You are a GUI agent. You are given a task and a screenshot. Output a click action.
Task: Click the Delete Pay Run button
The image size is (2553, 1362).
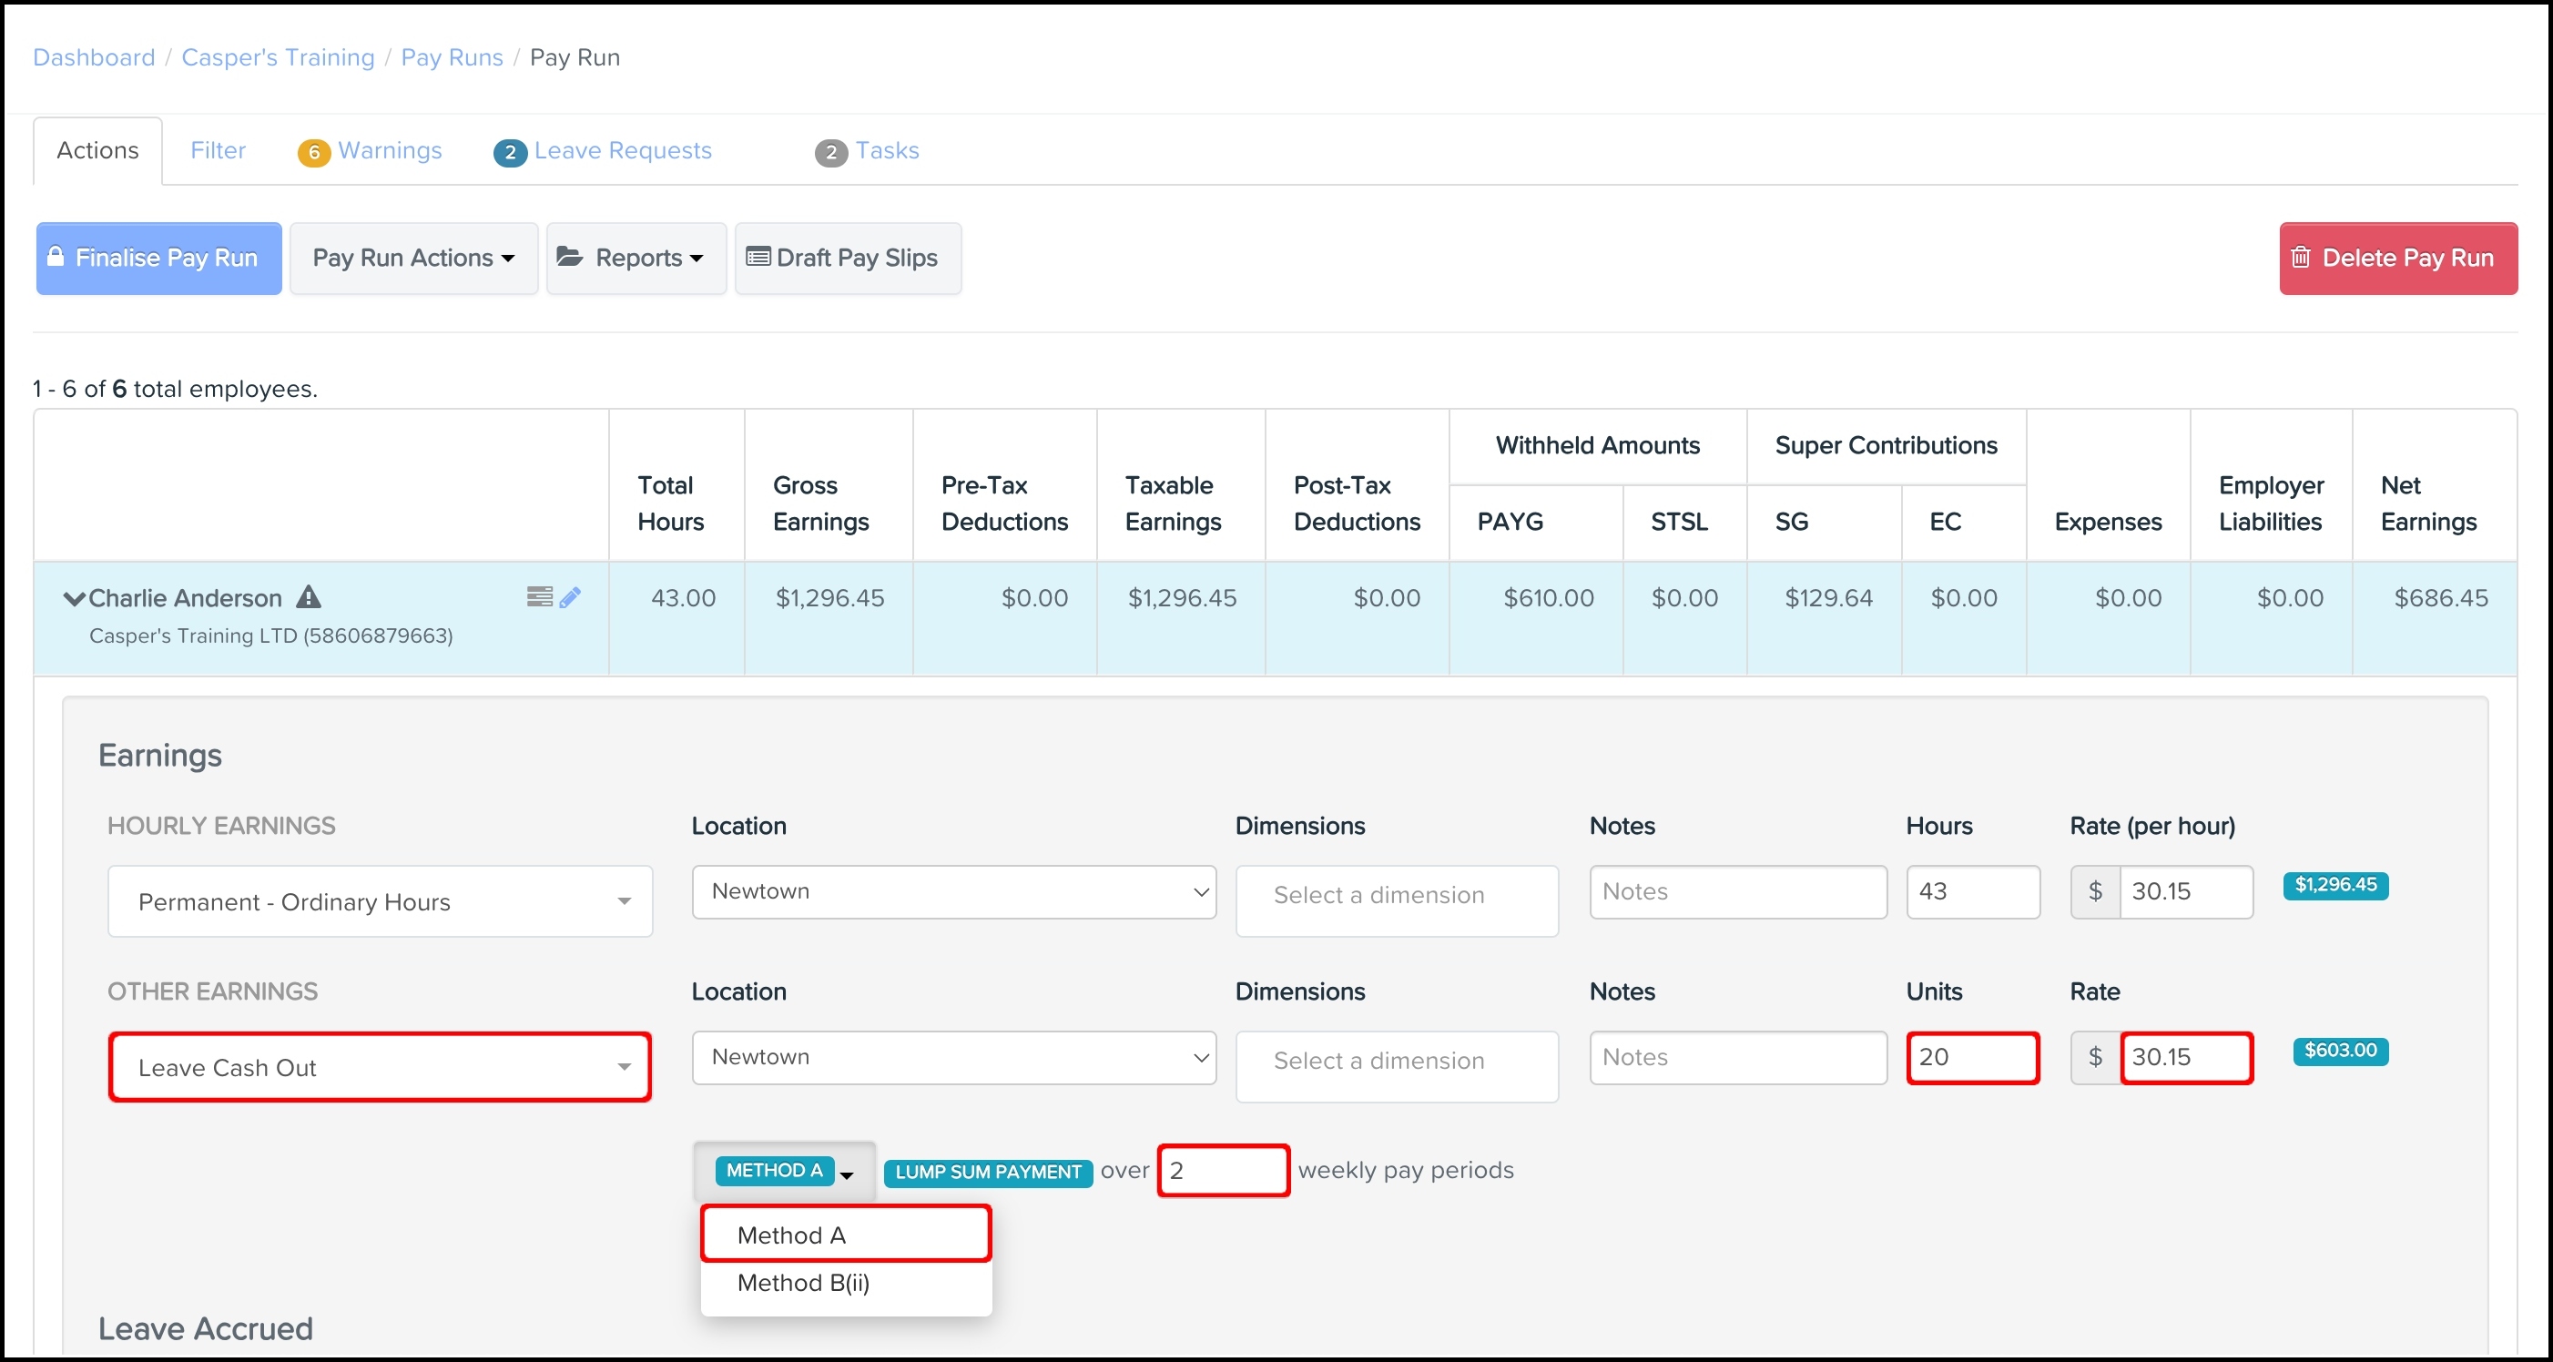pos(2396,258)
